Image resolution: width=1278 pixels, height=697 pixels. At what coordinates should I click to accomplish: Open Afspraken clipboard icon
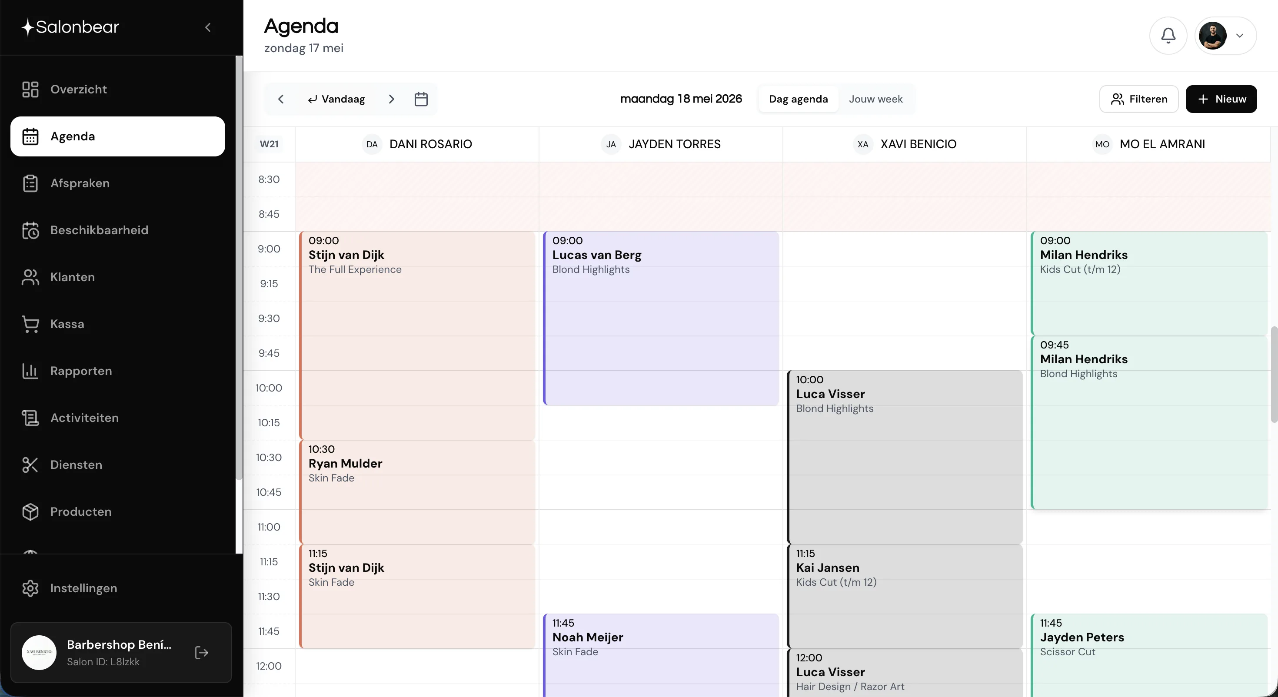coord(30,183)
